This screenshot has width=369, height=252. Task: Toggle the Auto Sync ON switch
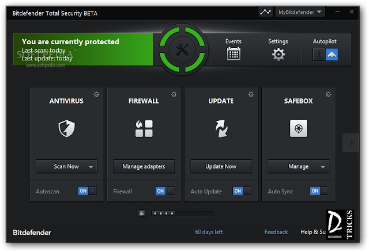click(319, 191)
